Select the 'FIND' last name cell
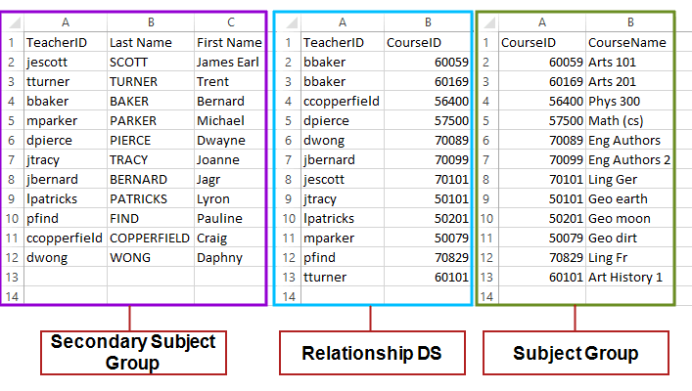Image resolution: width=692 pixels, height=391 pixels. tap(151, 218)
